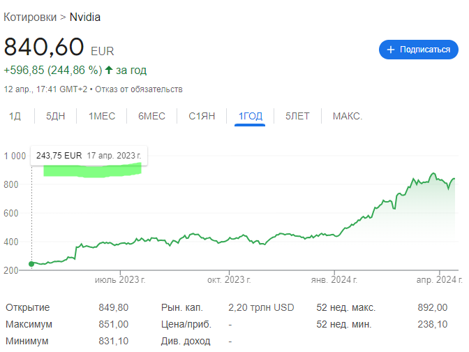Select the 1Д time range tab
Screen dimensions: 469x352
[x=15, y=116]
